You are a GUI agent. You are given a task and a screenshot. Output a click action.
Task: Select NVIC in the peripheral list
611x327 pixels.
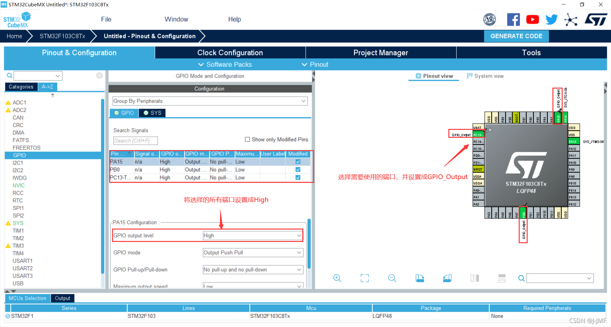18,185
